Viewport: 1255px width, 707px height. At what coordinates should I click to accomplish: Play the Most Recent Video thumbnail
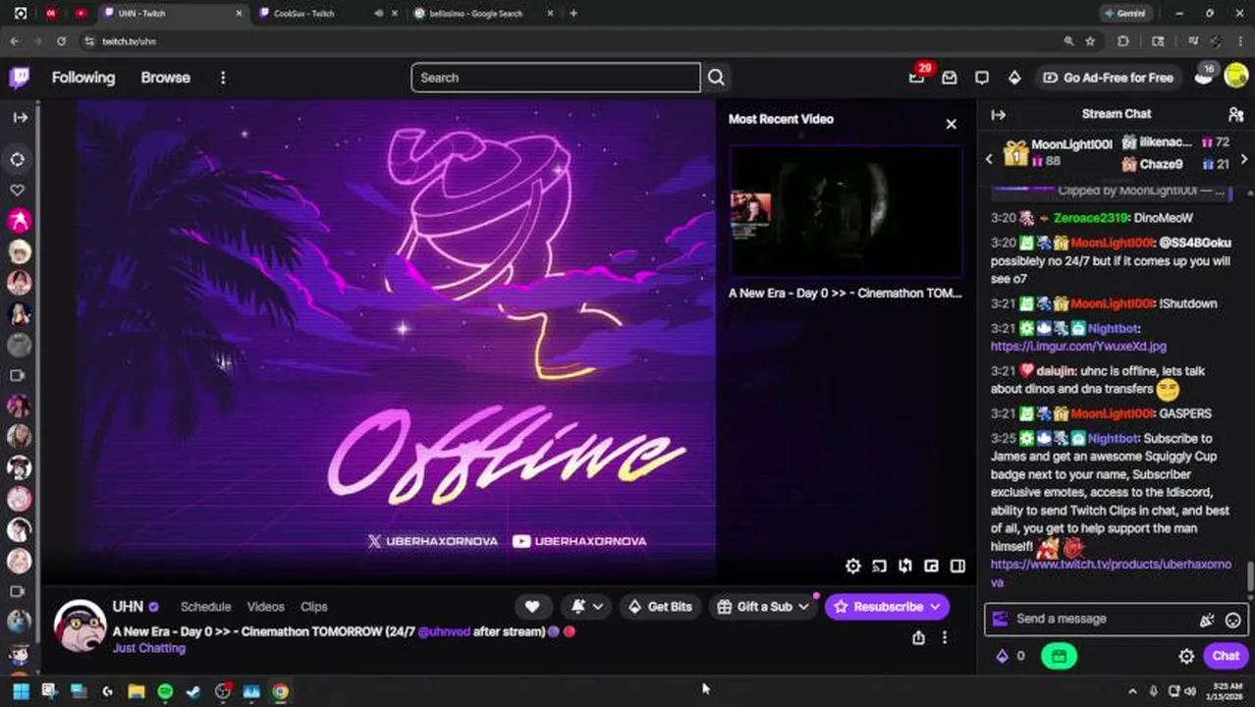point(846,212)
